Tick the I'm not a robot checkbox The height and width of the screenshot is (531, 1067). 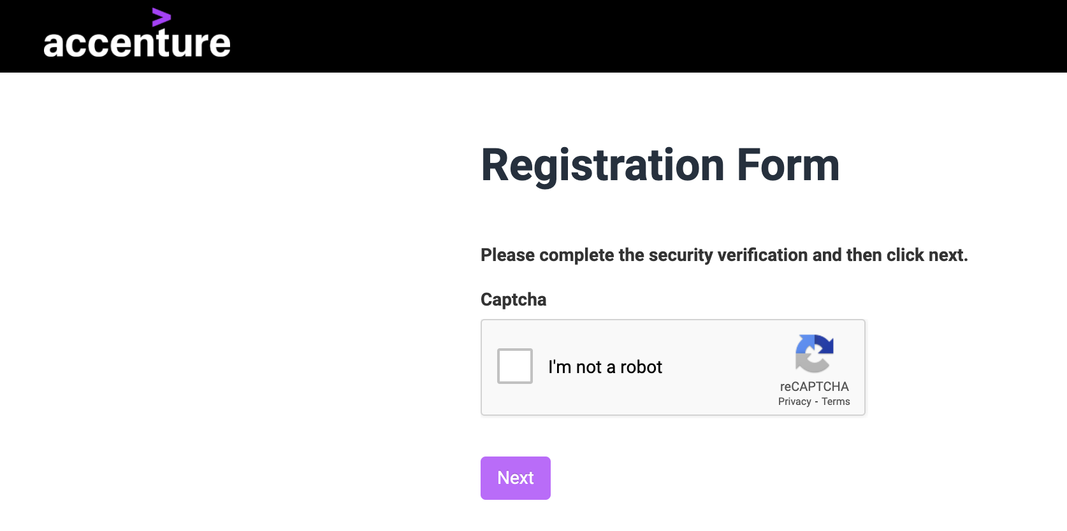tap(515, 366)
